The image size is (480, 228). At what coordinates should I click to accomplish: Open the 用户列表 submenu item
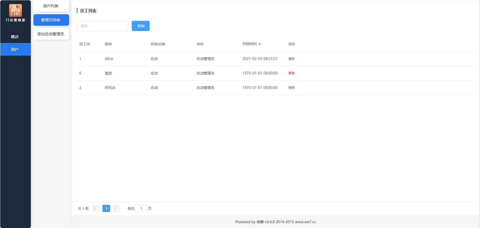pyautogui.click(x=51, y=6)
